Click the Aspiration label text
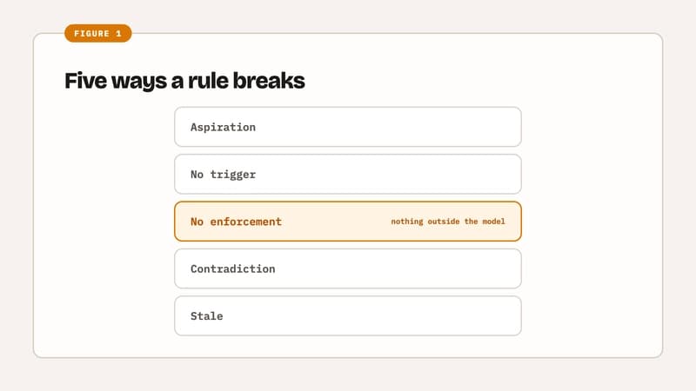 point(224,127)
